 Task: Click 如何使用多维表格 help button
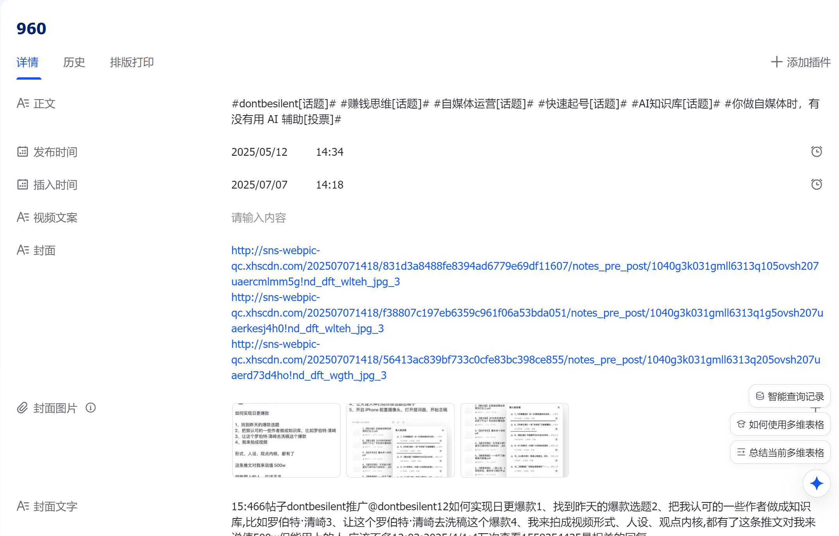click(780, 424)
